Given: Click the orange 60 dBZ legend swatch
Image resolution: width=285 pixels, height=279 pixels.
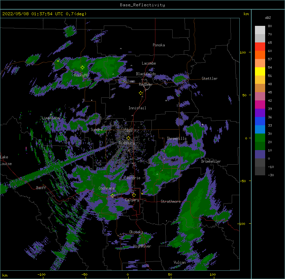Looking at the screenshot, I should click(260, 55).
